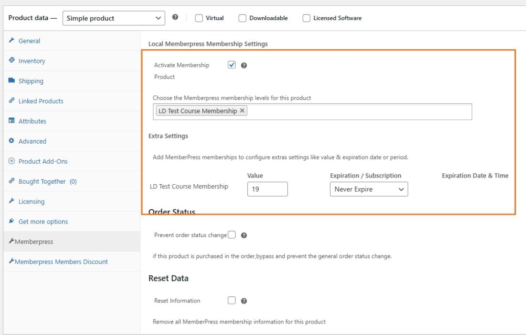Click the Shipping truck icon in sidebar
Image resolution: width=526 pixels, height=335 pixels.
click(x=12, y=81)
